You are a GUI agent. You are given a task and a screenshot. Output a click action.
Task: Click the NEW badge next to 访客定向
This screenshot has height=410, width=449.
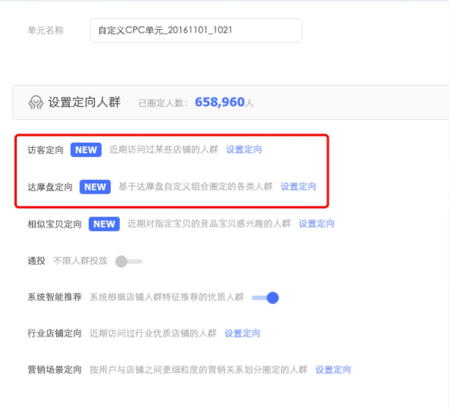click(x=86, y=150)
